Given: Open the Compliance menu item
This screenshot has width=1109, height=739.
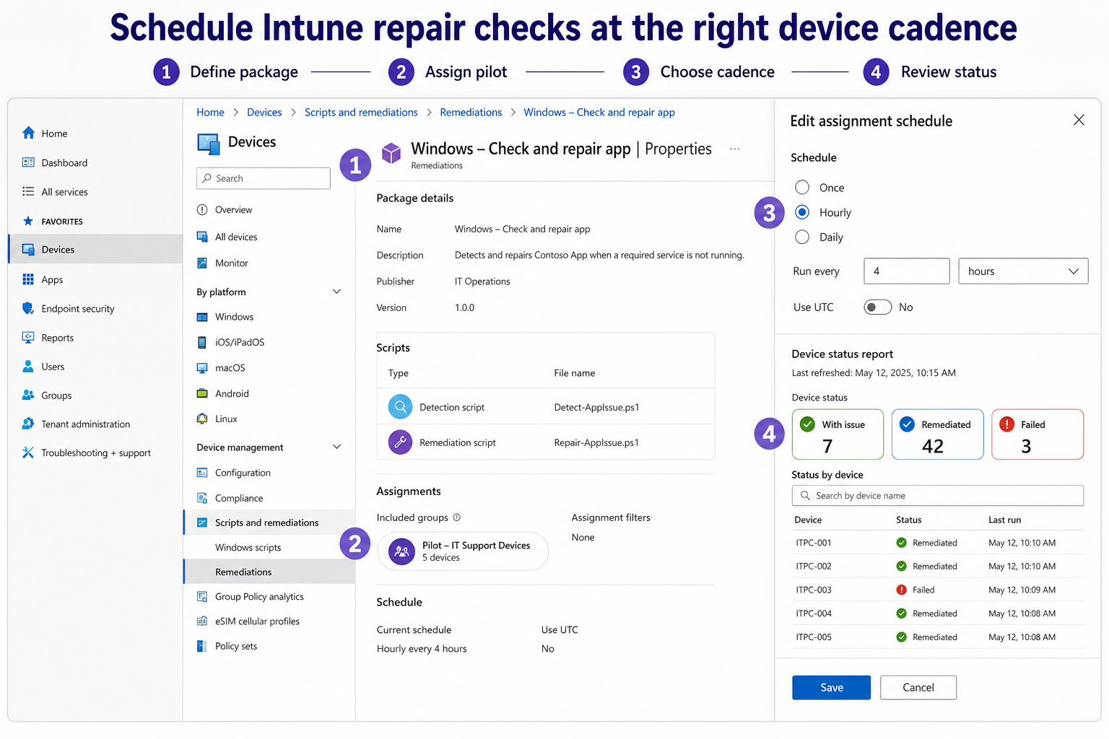Looking at the screenshot, I should 239,498.
